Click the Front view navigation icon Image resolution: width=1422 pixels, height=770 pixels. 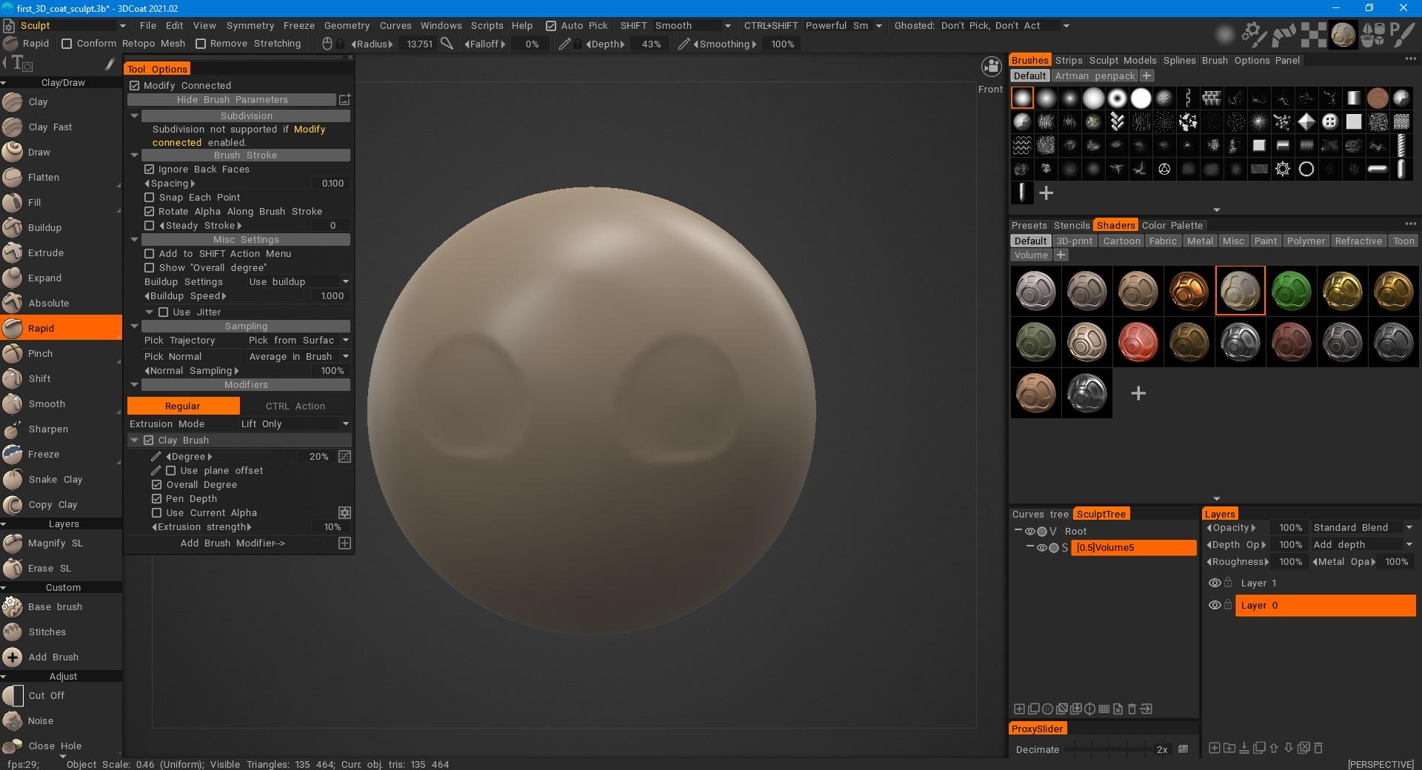point(990,67)
